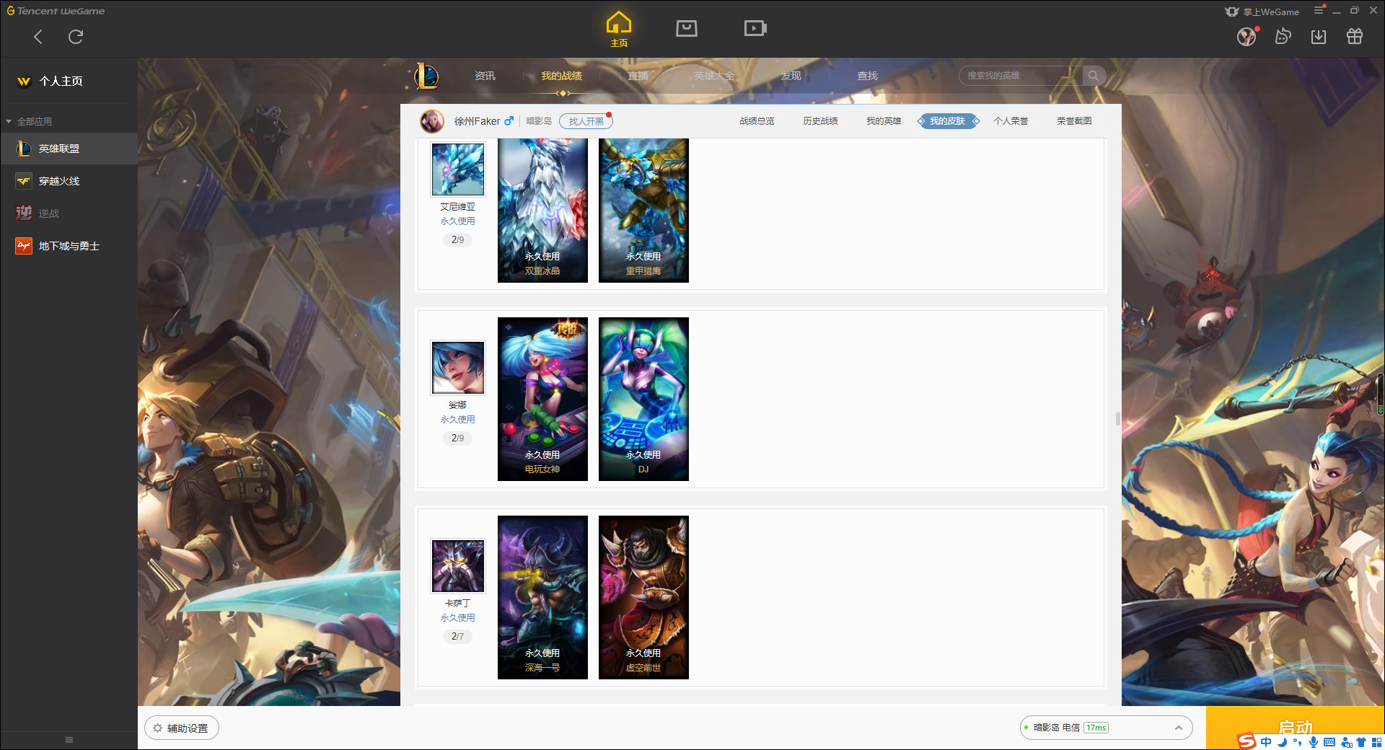
Task: Click the 找人开黑 button
Action: (586, 121)
